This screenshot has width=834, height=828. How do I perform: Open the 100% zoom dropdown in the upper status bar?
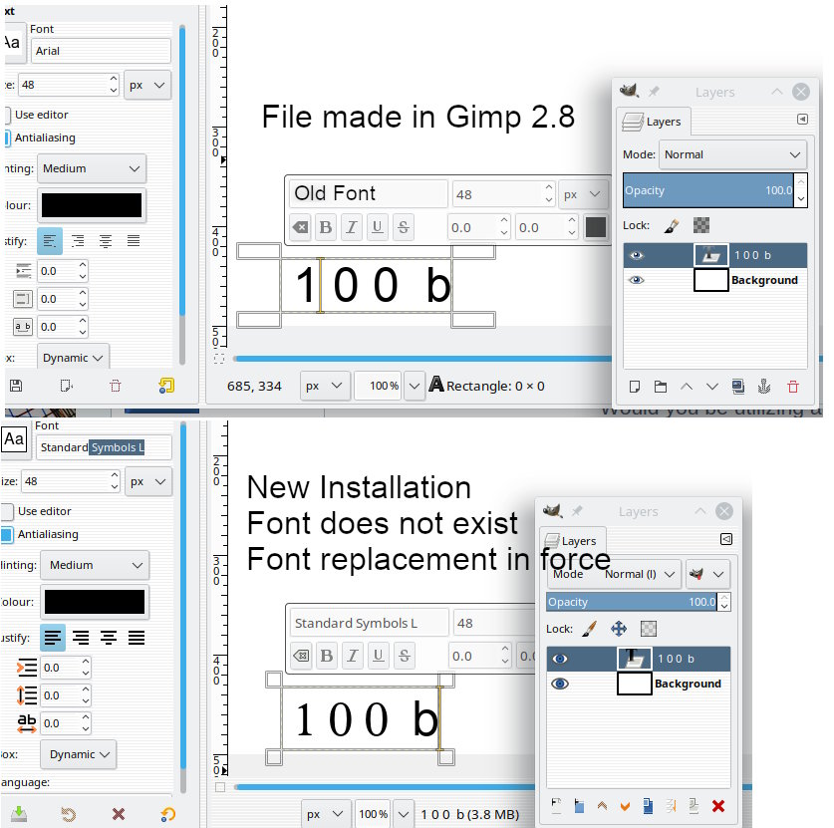[415, 386]
